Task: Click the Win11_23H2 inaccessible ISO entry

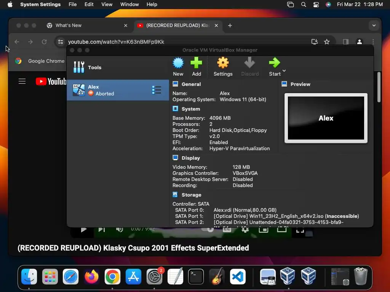Action: click(286, 216)
